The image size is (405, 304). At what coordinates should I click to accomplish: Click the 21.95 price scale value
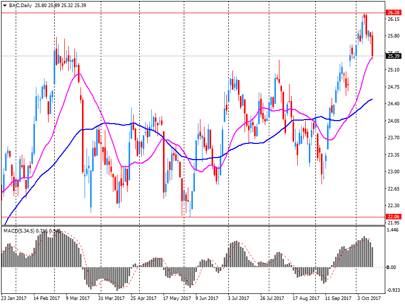[394, 222]
